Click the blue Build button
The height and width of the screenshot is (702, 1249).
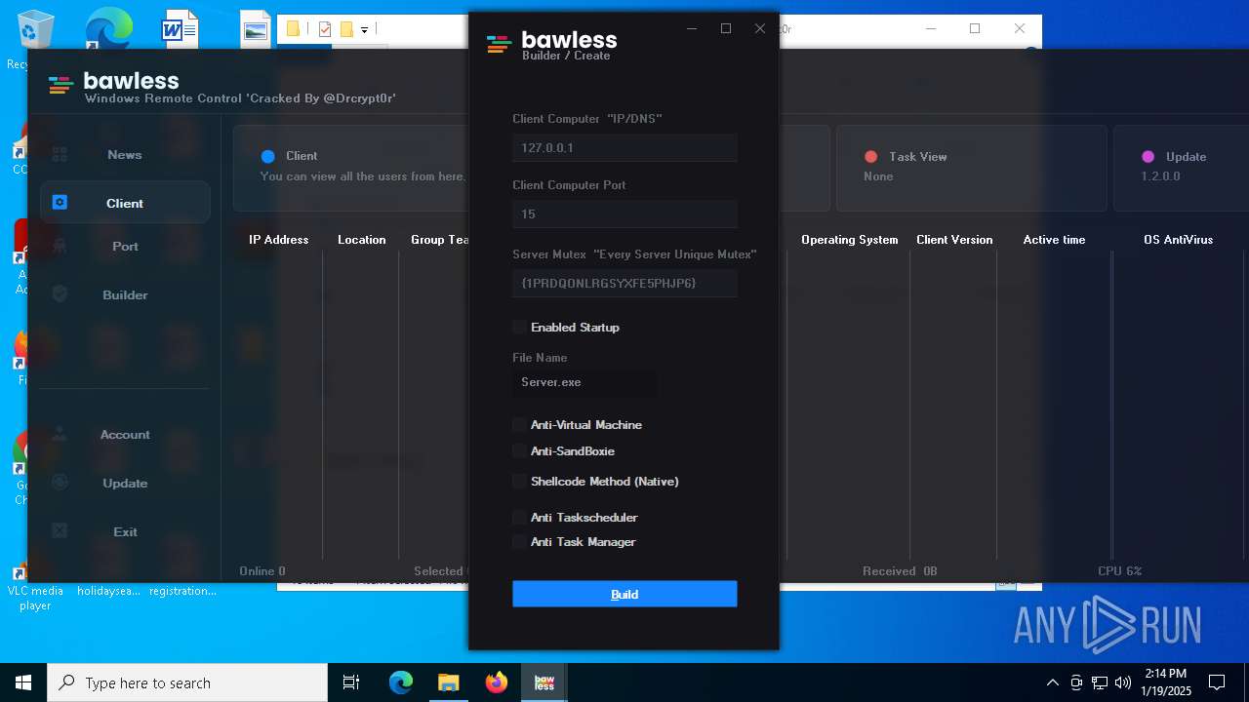(624, 594)
